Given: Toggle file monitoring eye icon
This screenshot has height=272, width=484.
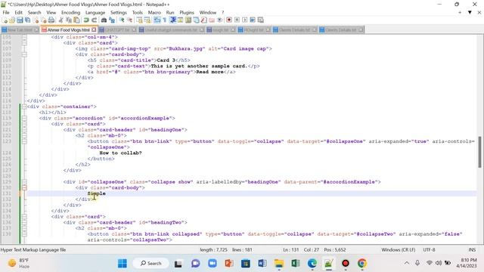Looking at the screenshot, I should [220, 20].
